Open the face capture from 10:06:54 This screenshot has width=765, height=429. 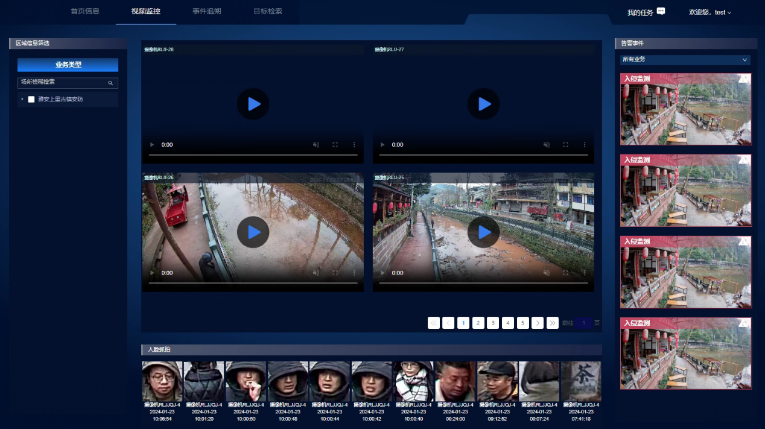pyautogui.click(x=162, y=381)
